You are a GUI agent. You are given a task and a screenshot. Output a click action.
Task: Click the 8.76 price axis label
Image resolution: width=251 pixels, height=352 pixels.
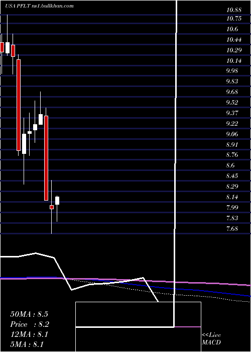coord(232,155)
